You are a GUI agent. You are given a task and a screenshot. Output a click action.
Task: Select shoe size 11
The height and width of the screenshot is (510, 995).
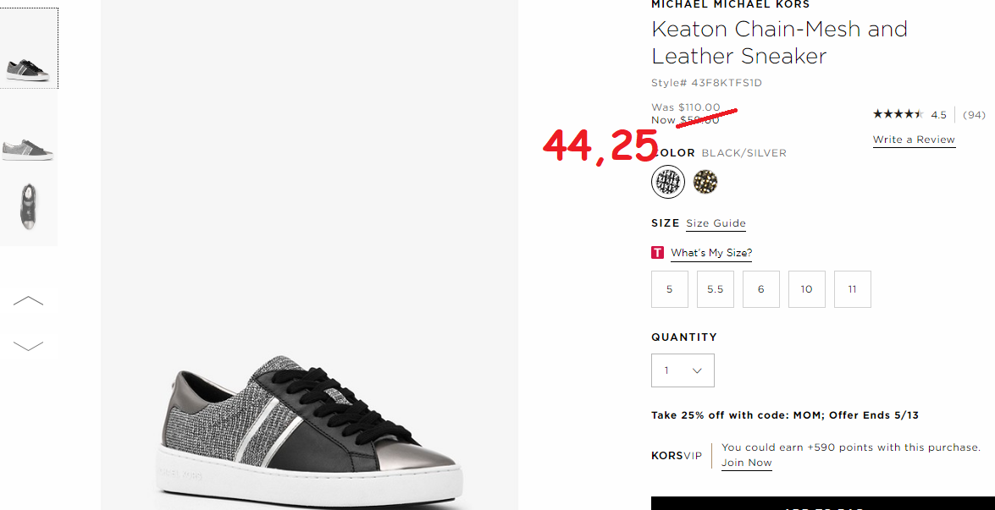(x=852, y=289)
